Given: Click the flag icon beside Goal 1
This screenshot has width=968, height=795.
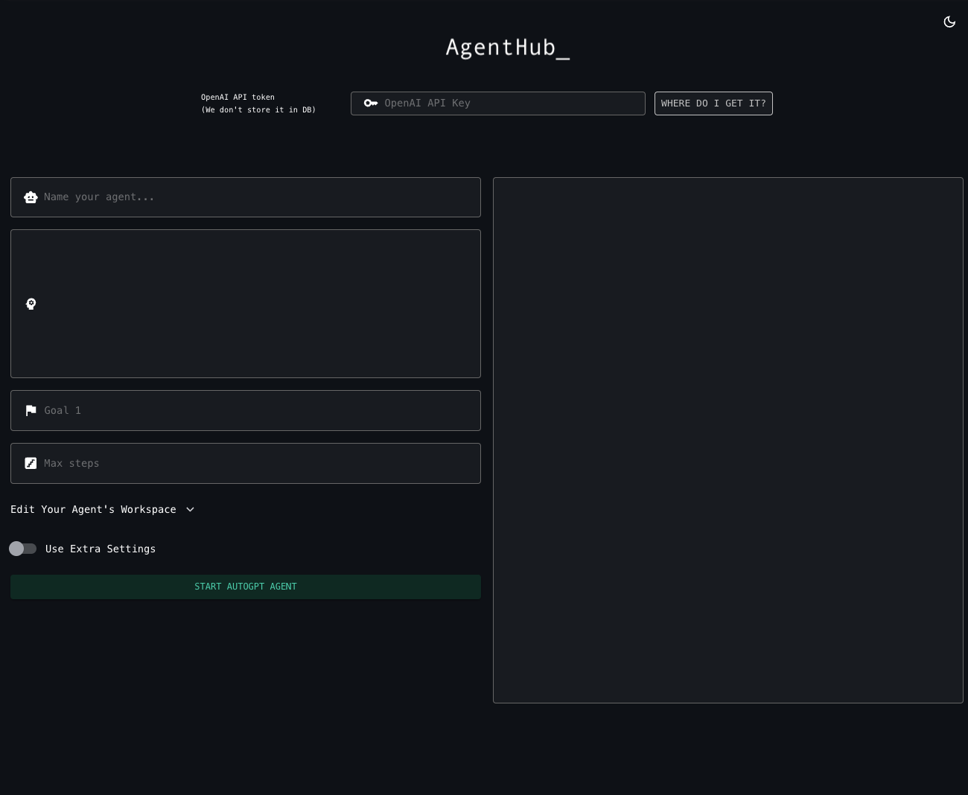Looking at the screenshot, I should (31, 411).
